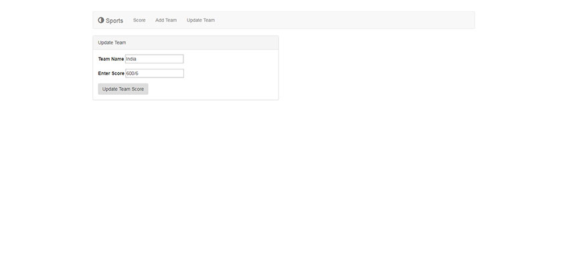Click the Enter Score field showing 600/6
569x267 pixels.
(x=155, y=73)
